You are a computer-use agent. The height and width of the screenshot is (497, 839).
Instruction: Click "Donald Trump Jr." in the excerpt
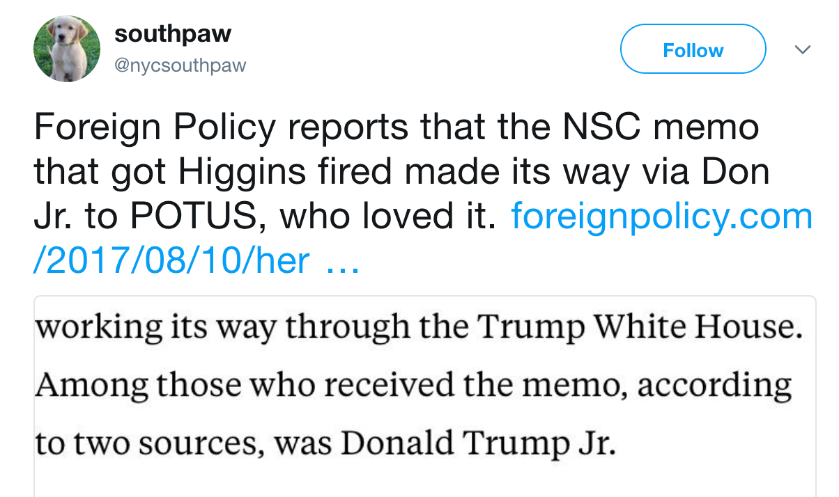pos(478,443)
